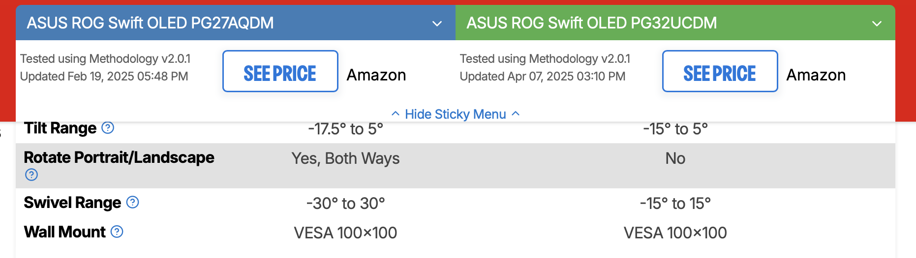Click up chevron left of Hide Sticky Menu

396,114
